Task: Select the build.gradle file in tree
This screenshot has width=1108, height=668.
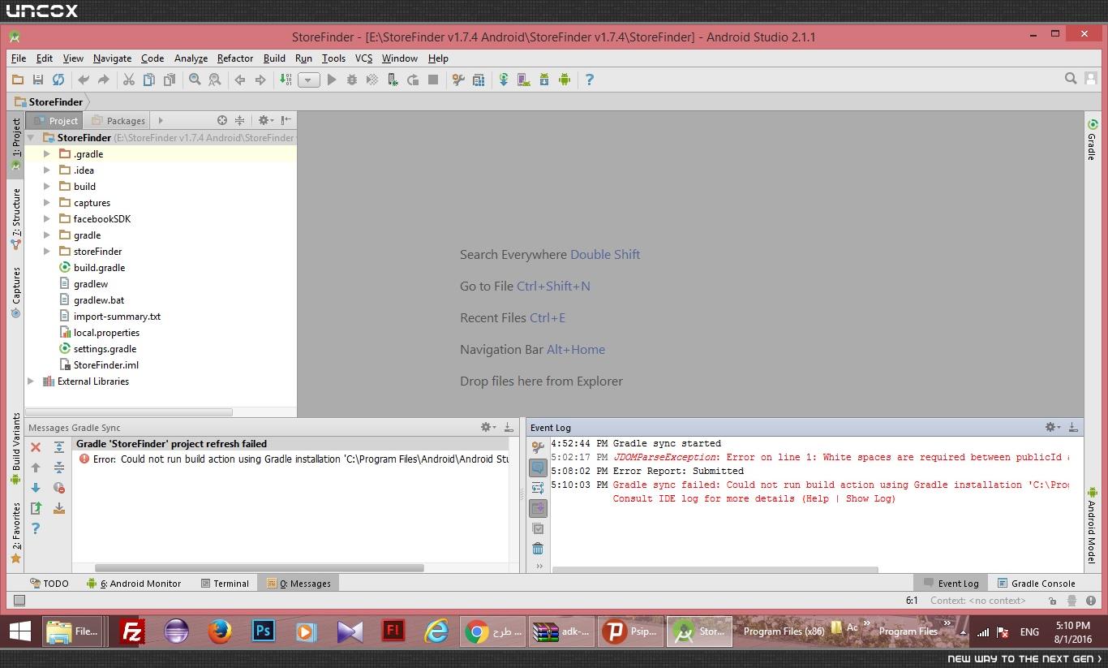Action: pos(99,268)
